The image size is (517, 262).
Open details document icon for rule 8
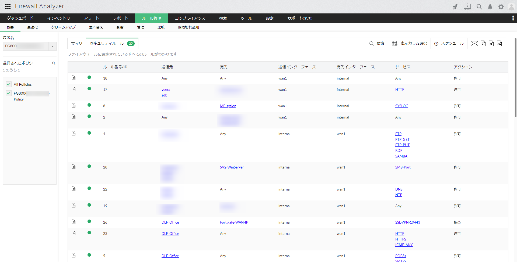point(74,106)
